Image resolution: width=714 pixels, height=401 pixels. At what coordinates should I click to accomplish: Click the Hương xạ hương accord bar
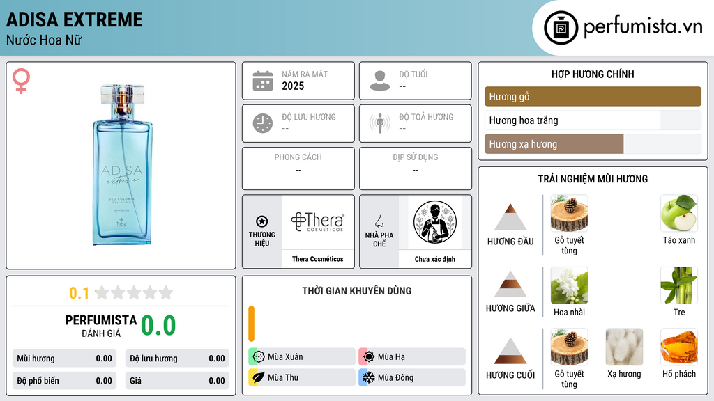[x=593, y=144]
